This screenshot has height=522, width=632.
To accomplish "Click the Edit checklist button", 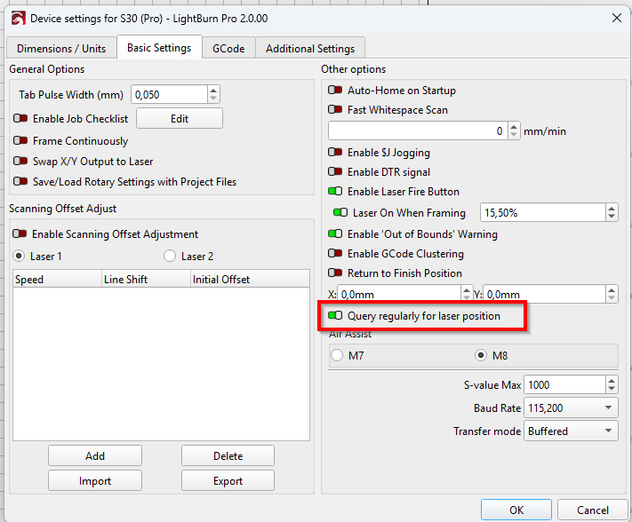I will 180,118.
